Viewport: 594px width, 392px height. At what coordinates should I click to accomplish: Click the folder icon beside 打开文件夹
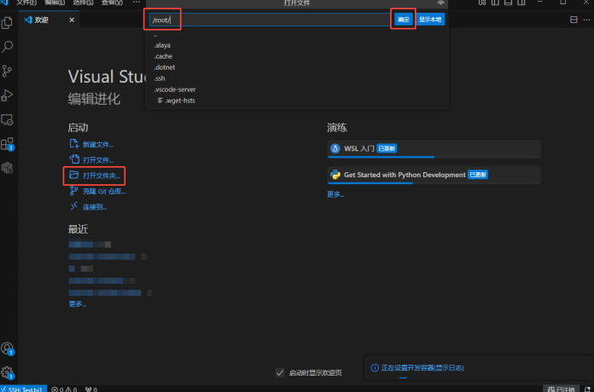(74, 176)
